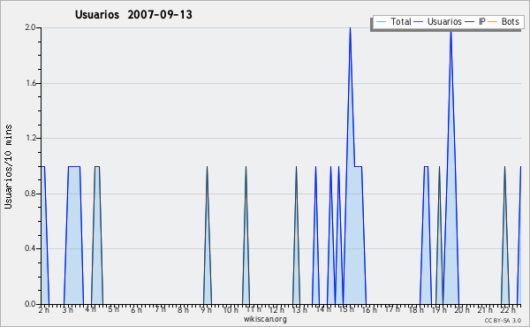
Task: Click the 13 h x-axis label
Action: [x=299, y=309]
